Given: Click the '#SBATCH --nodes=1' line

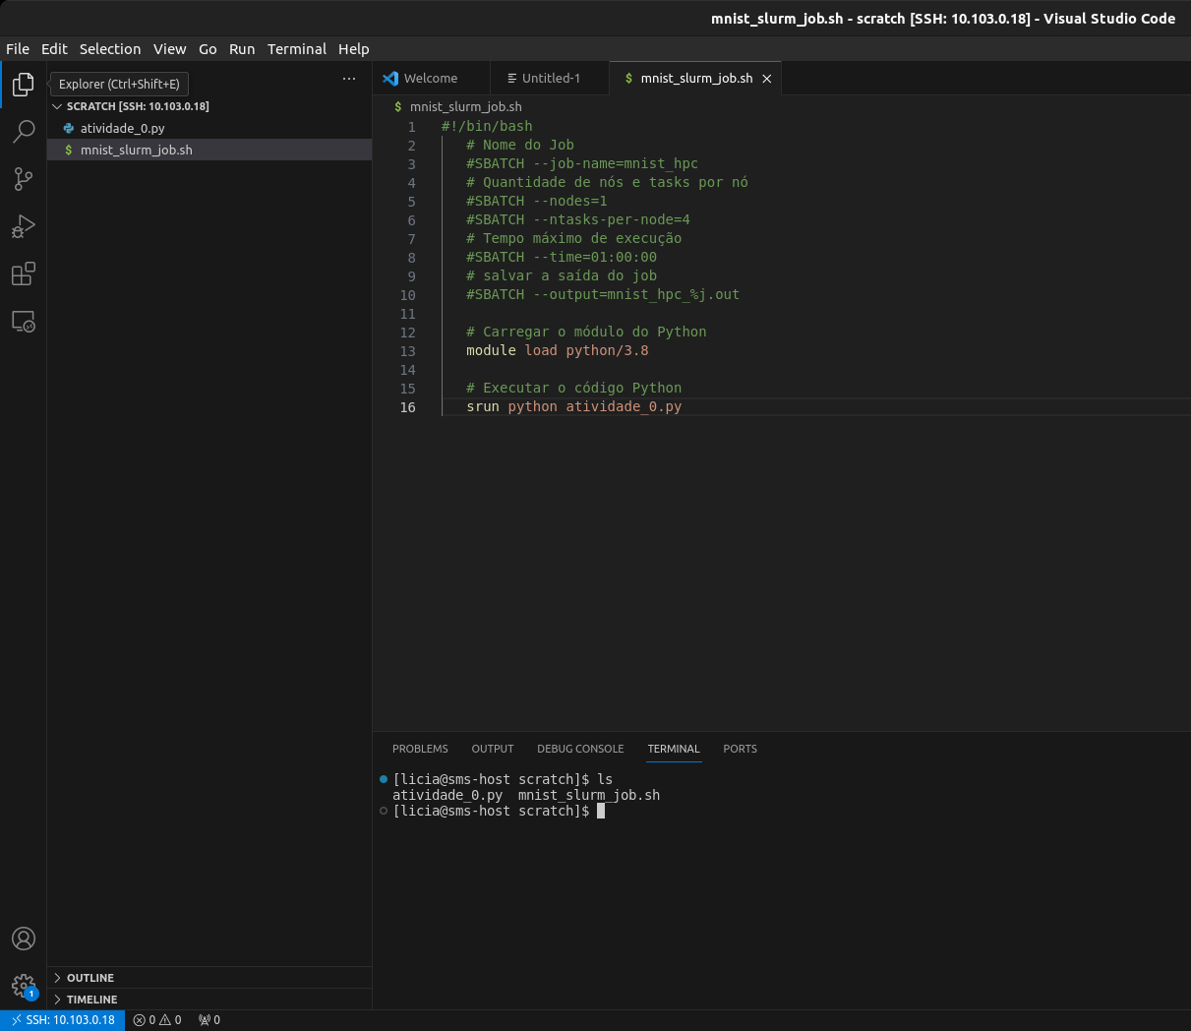Looking at the screenshot, I should 537,202.
